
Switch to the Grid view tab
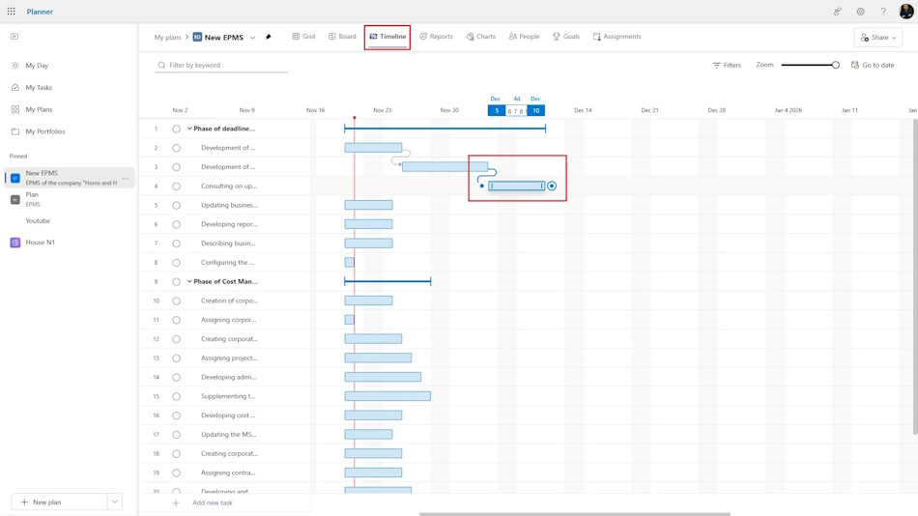coord(303,37)
